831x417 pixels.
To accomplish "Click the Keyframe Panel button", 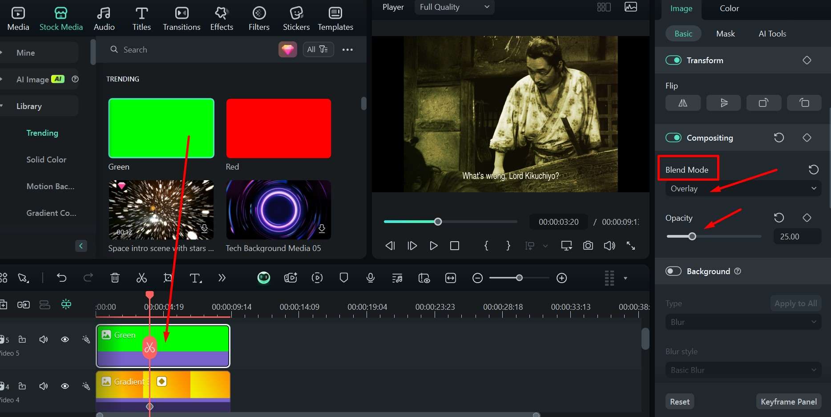I will [788, 401].
